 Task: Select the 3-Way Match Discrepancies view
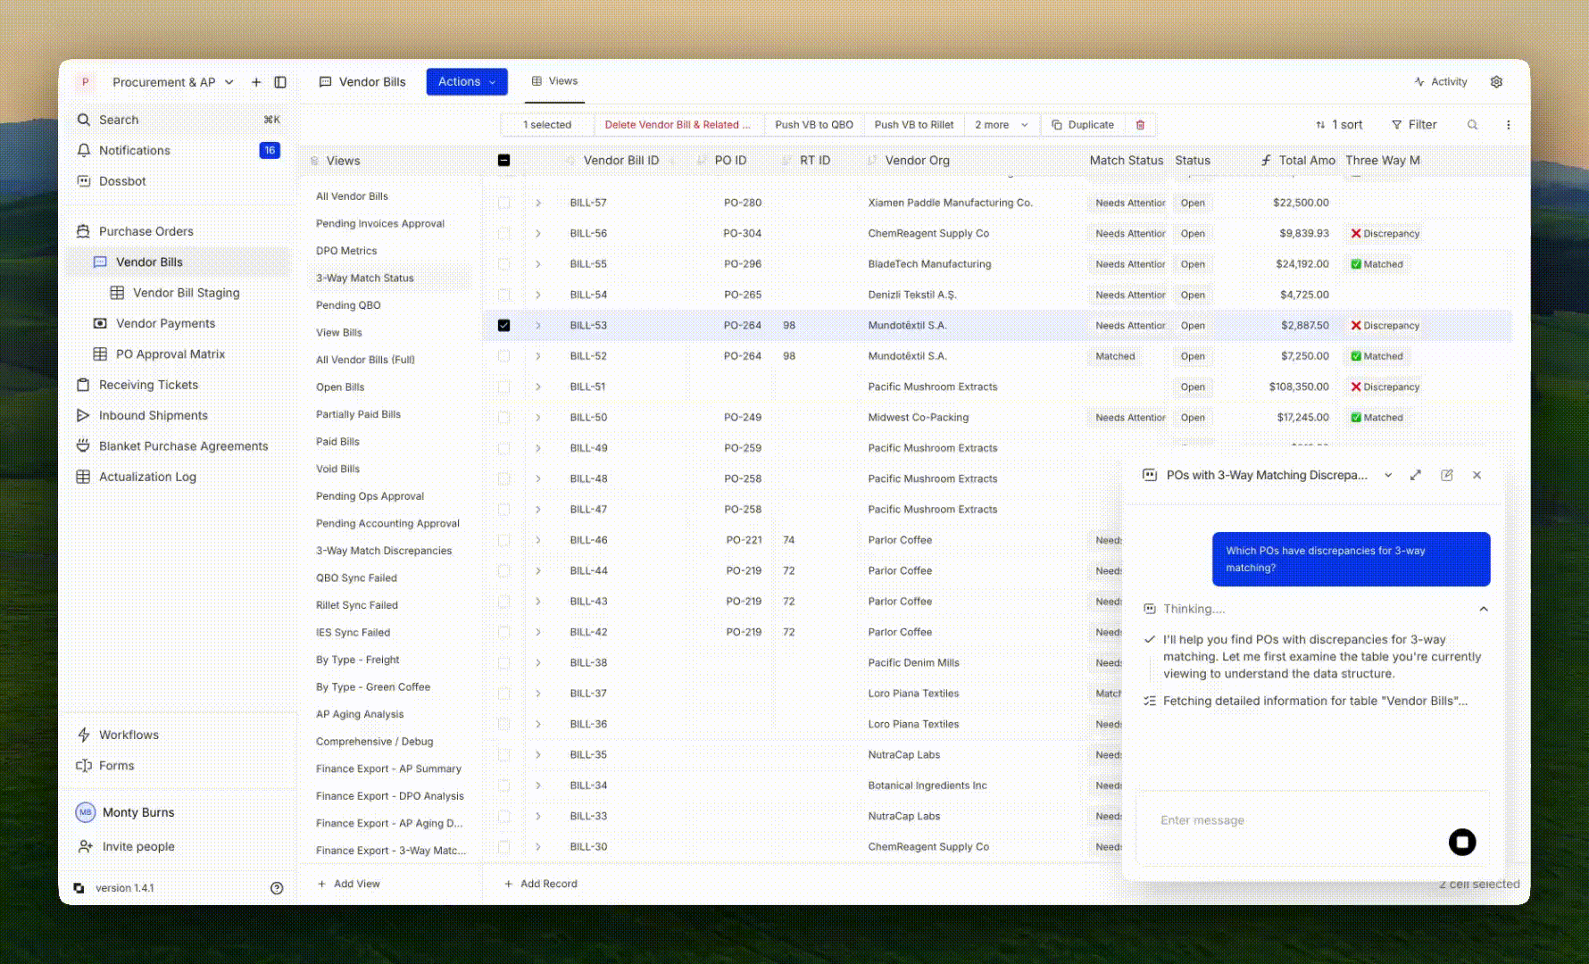383,551
